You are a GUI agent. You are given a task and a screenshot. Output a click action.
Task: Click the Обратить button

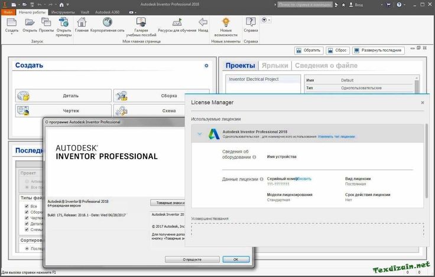(x=309, y=50)
